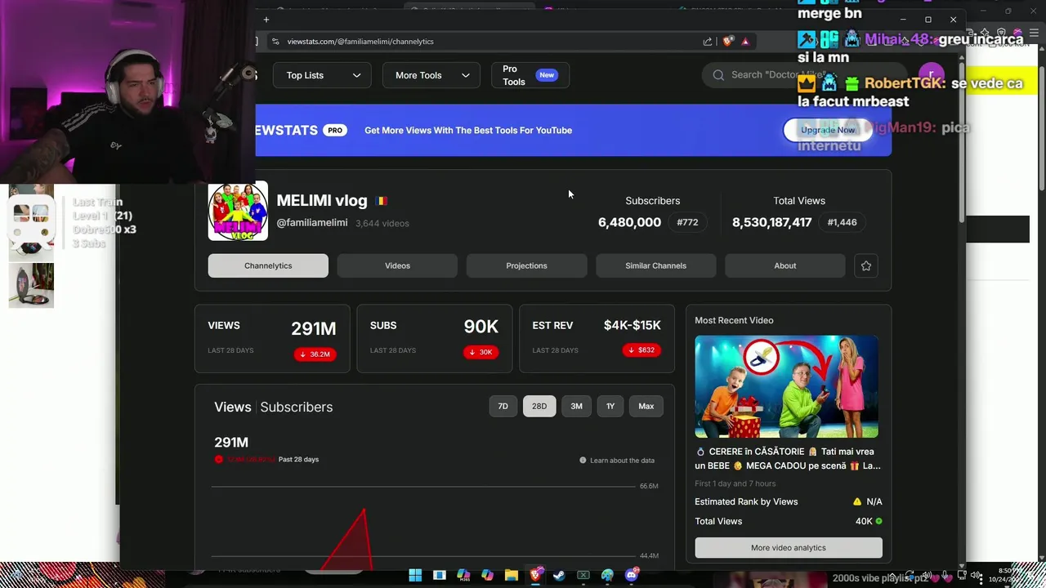Screen dimensions: 1046x588
Task: Click the Learn about the data info icon
Action: 583,461
